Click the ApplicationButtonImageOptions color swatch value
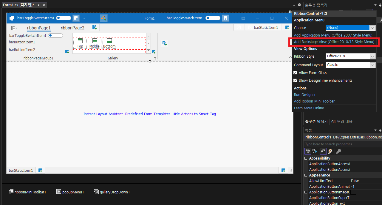This screenshot has height=205, width=382. pos(353,192)
